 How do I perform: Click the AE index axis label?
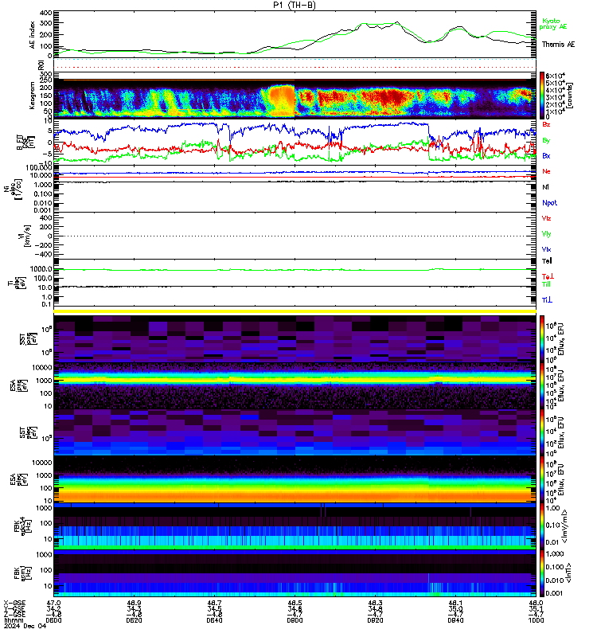tap(33, 35)
